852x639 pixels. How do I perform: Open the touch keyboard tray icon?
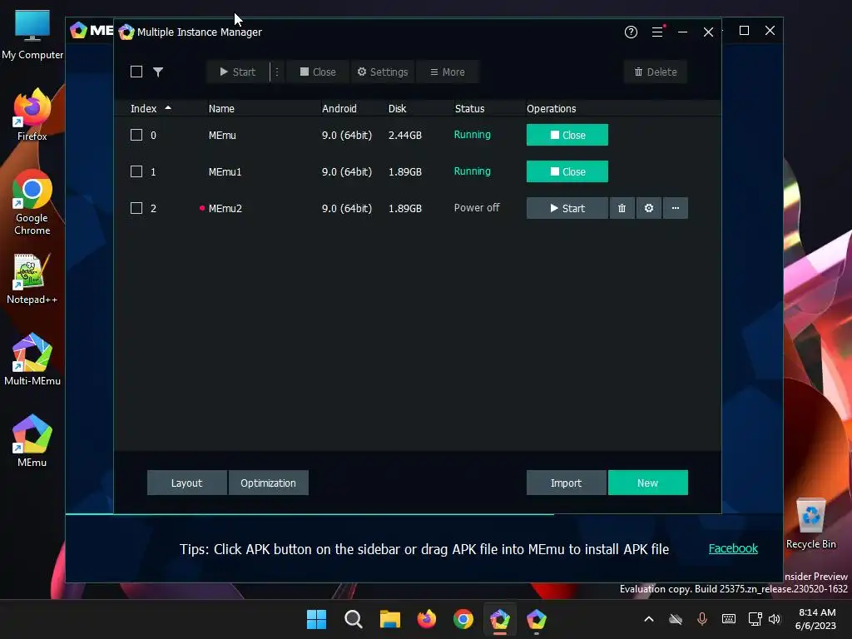click(729, 619)
